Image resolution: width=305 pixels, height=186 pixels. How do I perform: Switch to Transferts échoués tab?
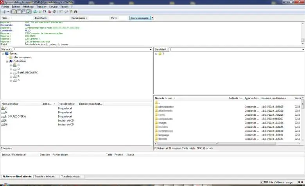(x=46, y=177)
